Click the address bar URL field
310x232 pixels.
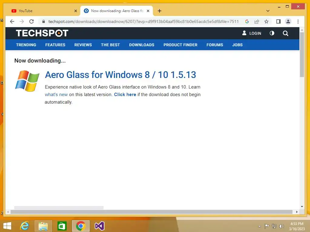(x=143, y=21)
